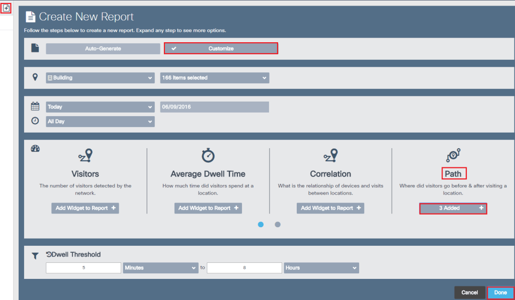
Task: Click the clock icon beside All Day
Action: click(35, 121)
